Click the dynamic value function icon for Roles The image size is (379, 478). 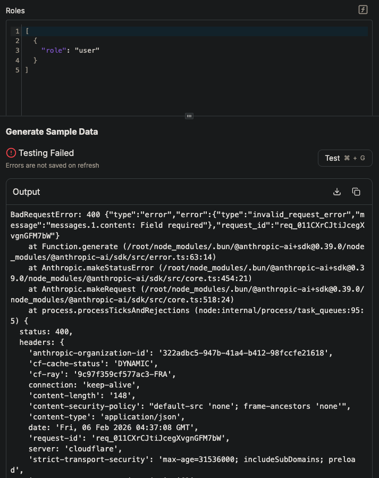[x=363, y=10]
